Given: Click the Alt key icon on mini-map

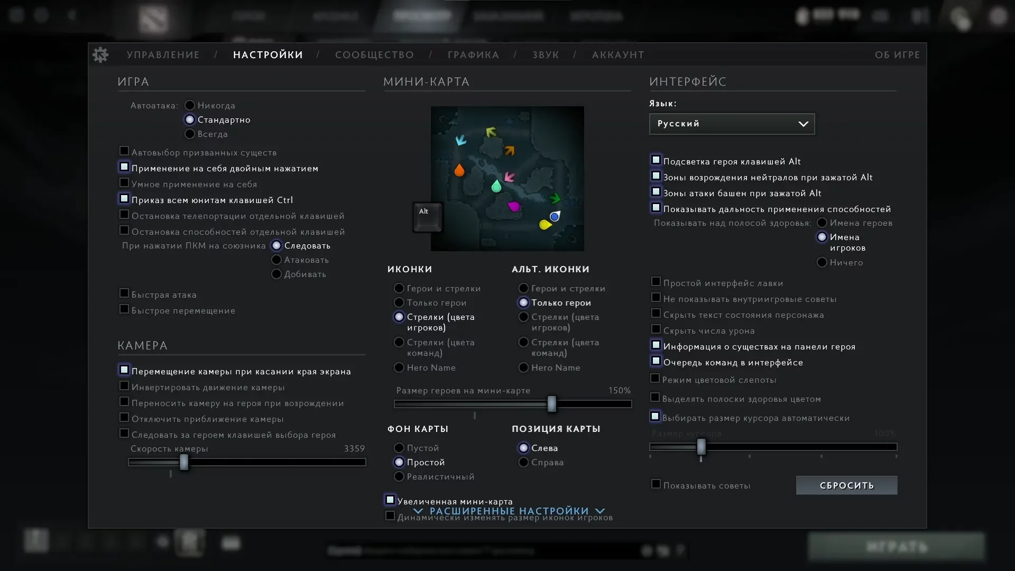Looking at the screenshot, I should (427, 217).
